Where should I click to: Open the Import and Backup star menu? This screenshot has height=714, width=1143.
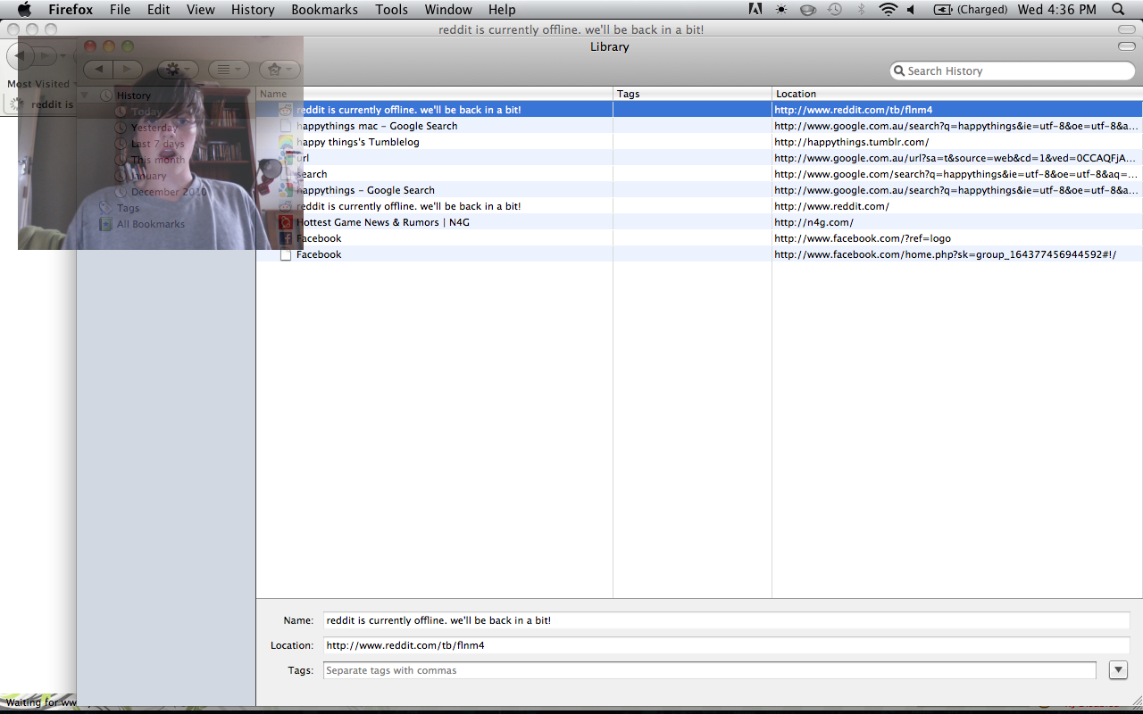[x=279, y=69]
